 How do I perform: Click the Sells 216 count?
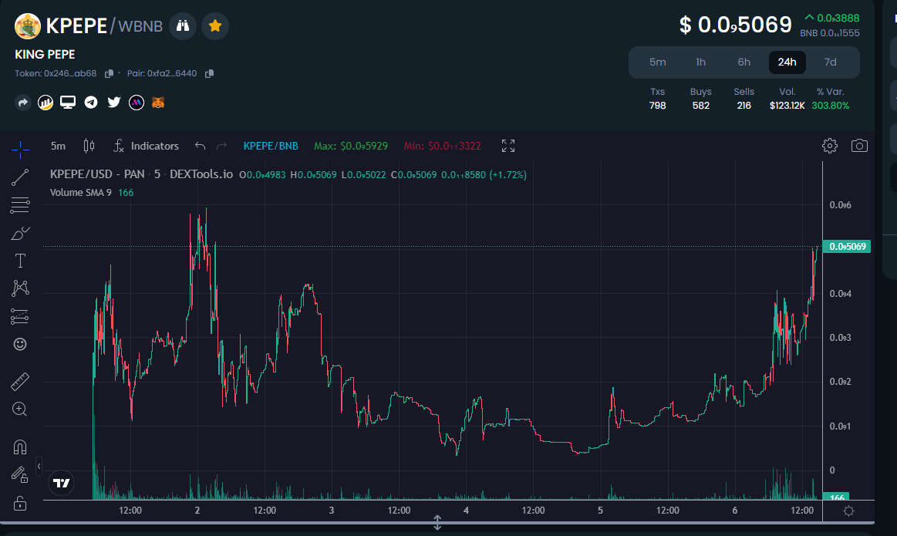[744, 106]
